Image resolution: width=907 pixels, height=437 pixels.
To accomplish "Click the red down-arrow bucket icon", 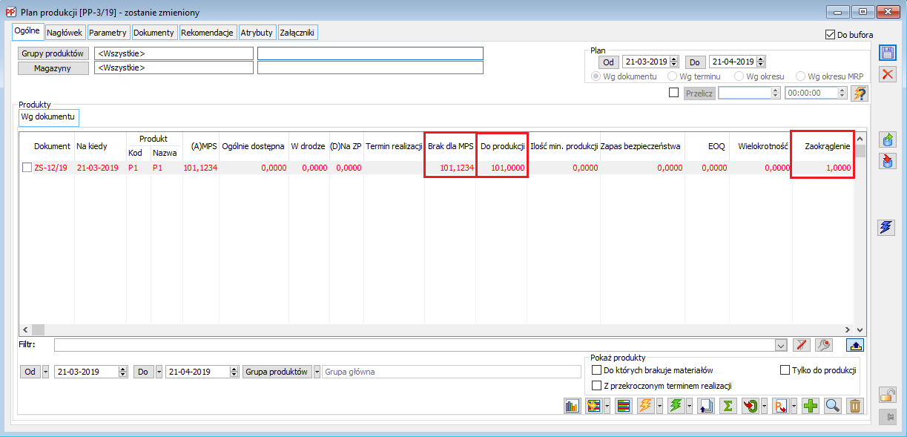I will [888, 161].
